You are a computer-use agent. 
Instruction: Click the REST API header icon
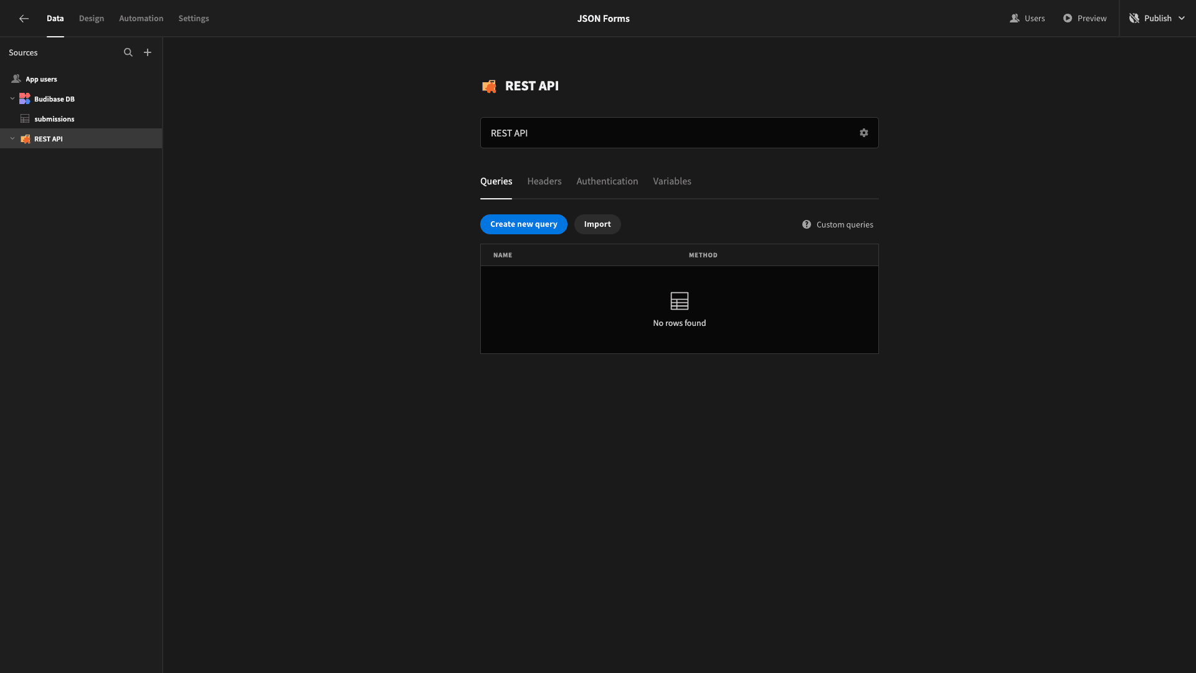[x=489, y=86]
